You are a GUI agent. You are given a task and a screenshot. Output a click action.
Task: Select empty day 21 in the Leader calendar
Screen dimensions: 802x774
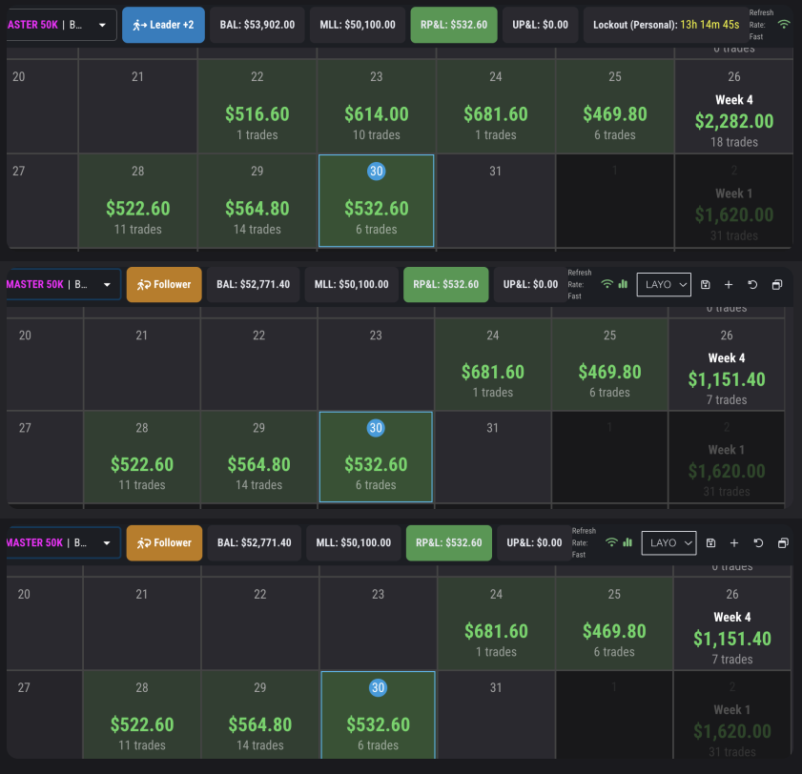(x=137, y=107)
